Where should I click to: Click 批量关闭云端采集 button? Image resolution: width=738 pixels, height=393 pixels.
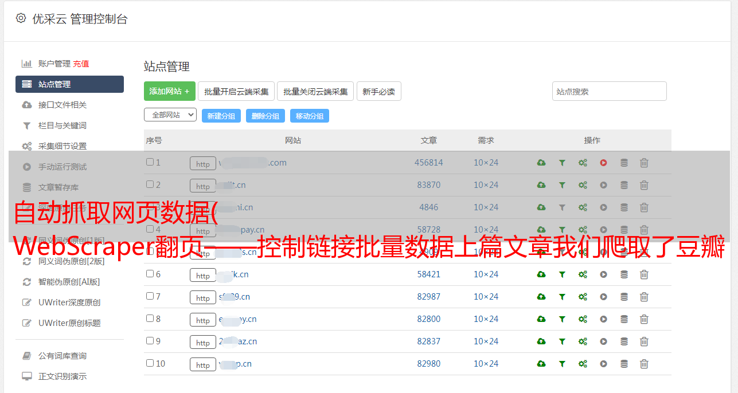315,91
